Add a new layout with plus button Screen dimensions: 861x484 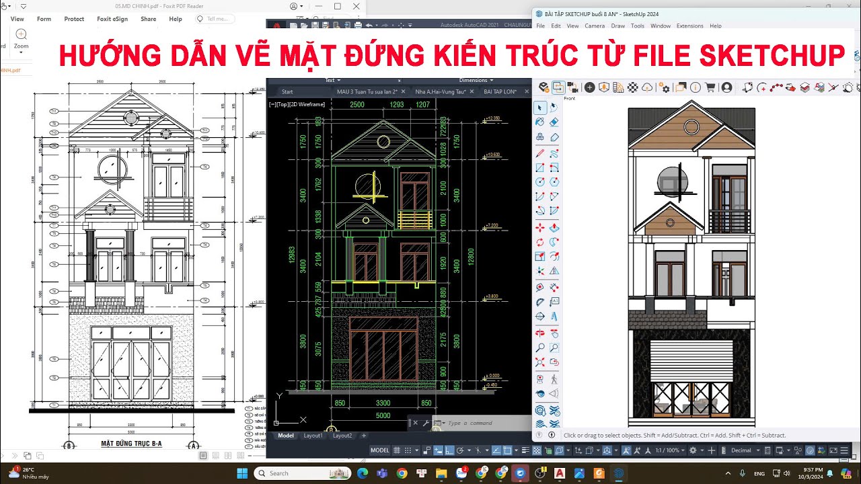click(364, 436)
